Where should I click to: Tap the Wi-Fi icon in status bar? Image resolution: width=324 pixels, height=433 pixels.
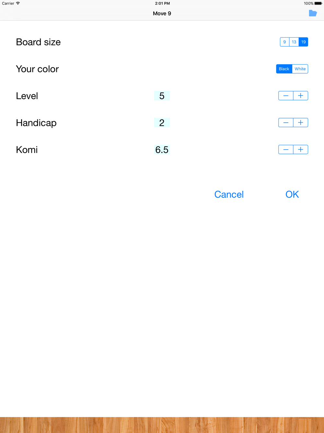(18, 3)
